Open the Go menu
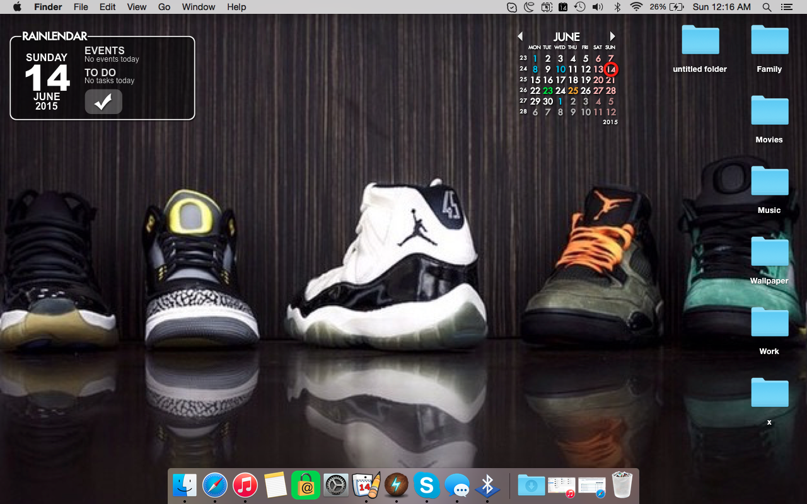 click(x=165, y=7)
